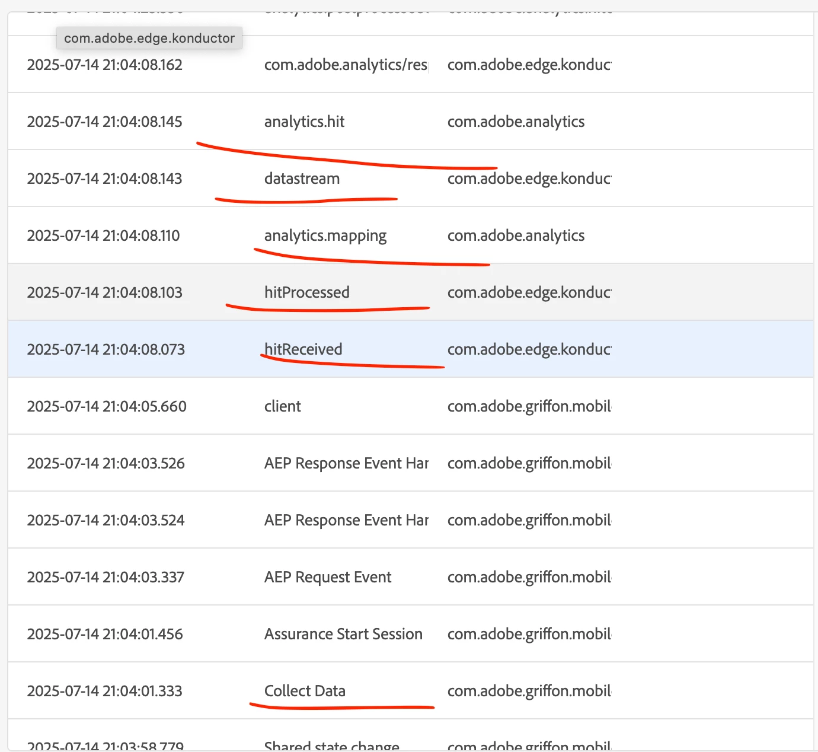The image size is (818, 752).
Task: Select timestamp 2025-07-14 21:04:01.456
Action: click(x=105, y=634)
